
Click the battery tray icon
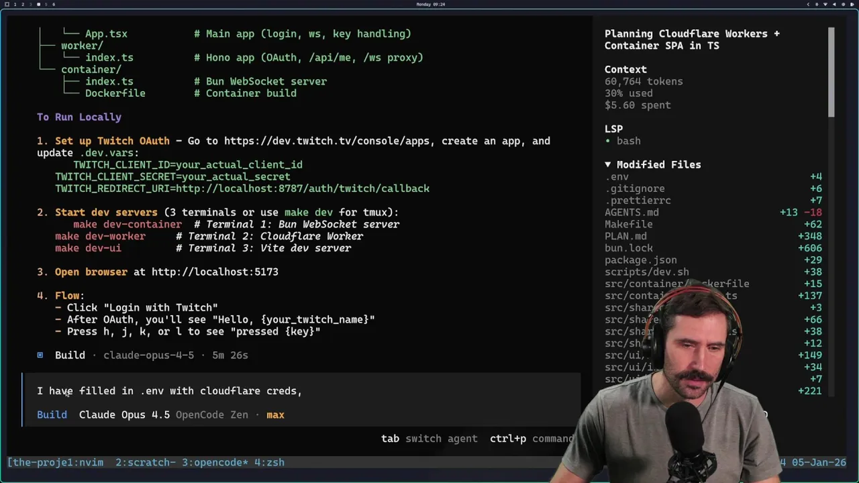click(x=852, y=4)
